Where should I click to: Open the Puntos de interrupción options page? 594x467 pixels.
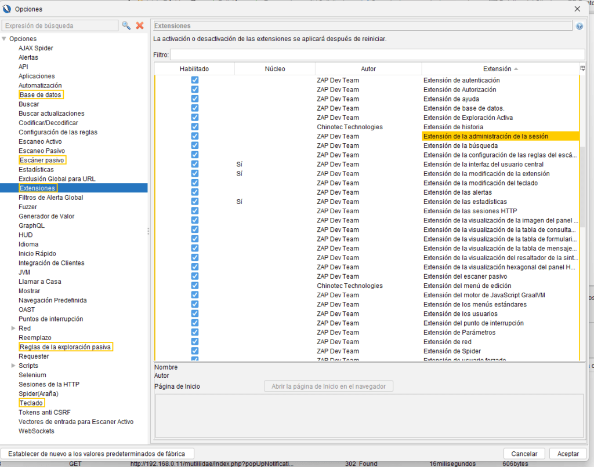pyautogui.click(x=50, y=319)
